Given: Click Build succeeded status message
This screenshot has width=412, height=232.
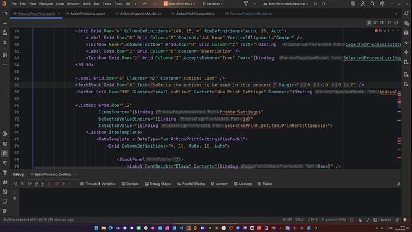Looking at the screenshot, I should pyautogui.click(x=39, y=220).
